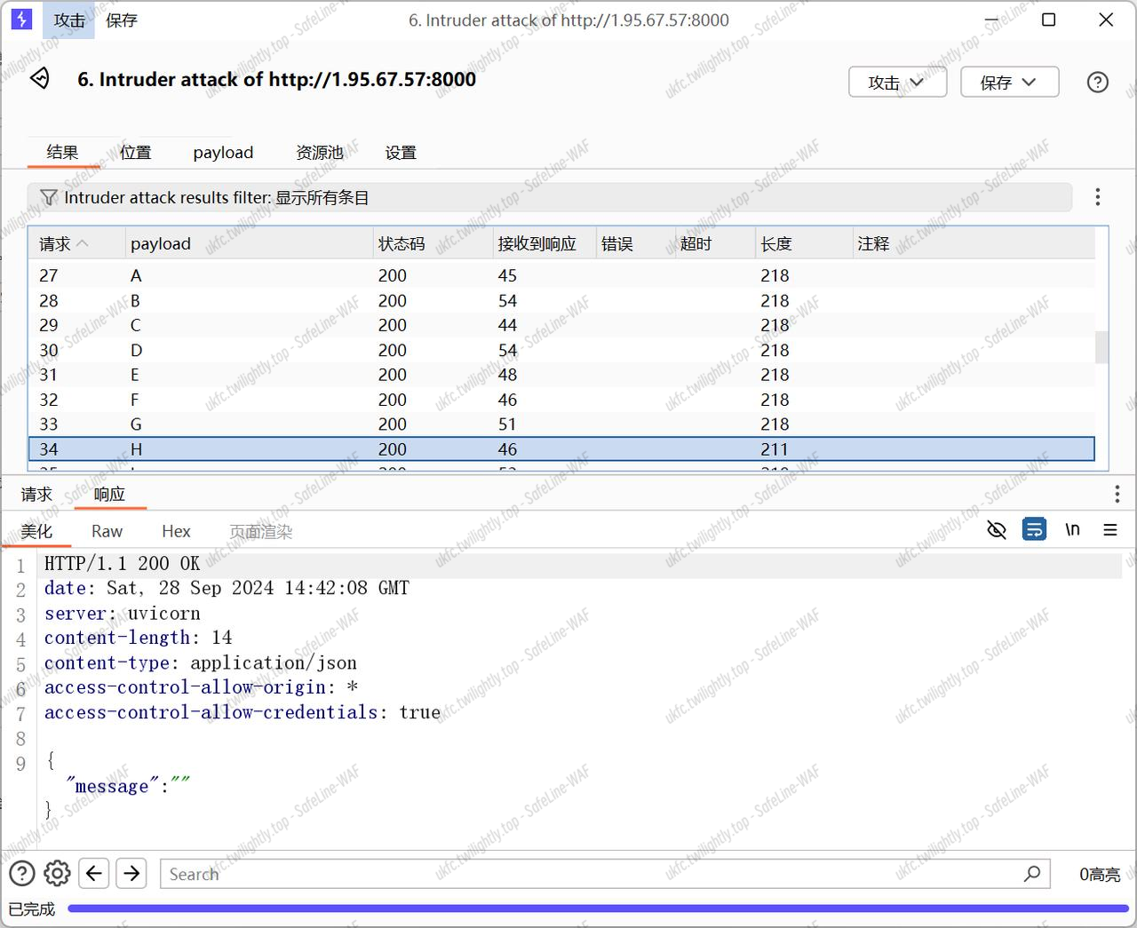
Task: Go to previous search match arrow
Action: click(x=94, y=874)
